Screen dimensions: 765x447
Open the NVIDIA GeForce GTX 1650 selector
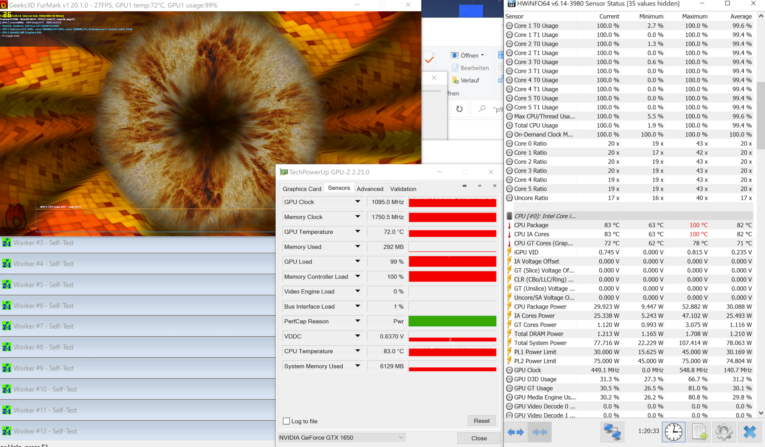click(x=341, y=437)
